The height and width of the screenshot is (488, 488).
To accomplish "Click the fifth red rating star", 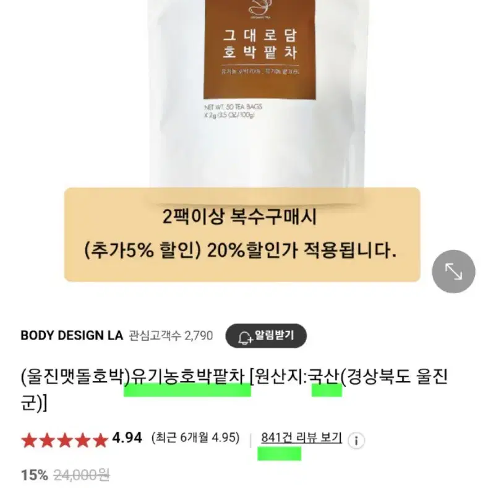I will [100, 440].
